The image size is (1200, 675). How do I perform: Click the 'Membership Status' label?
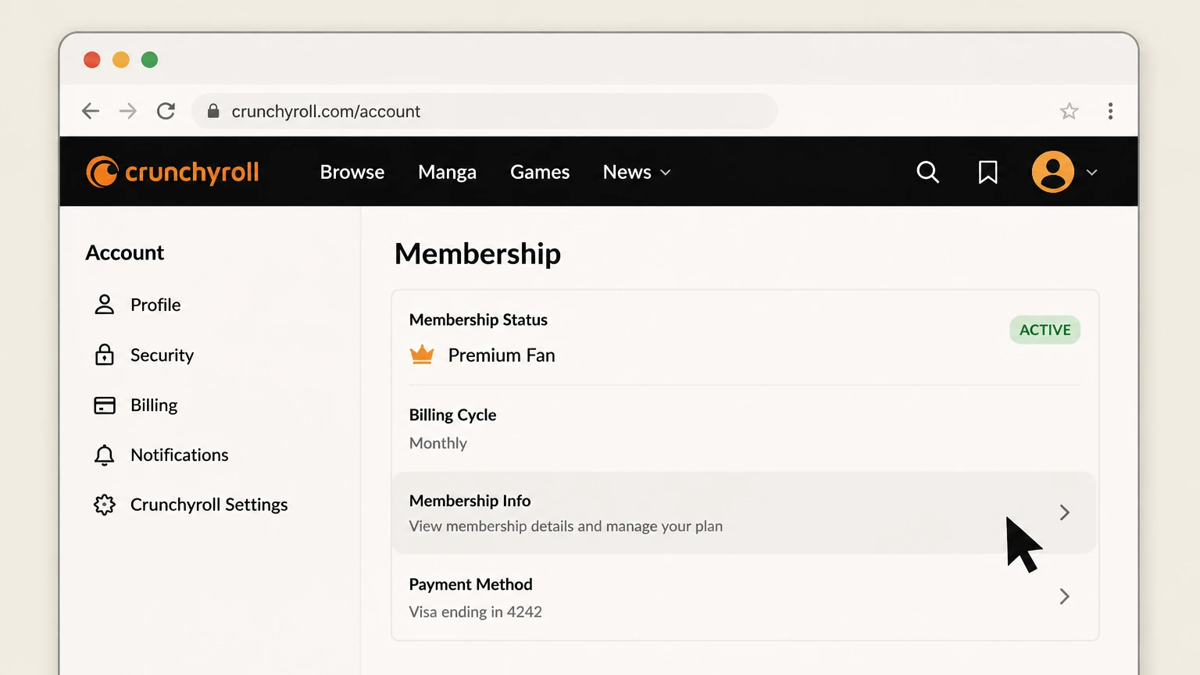click(x=478, y=320)
